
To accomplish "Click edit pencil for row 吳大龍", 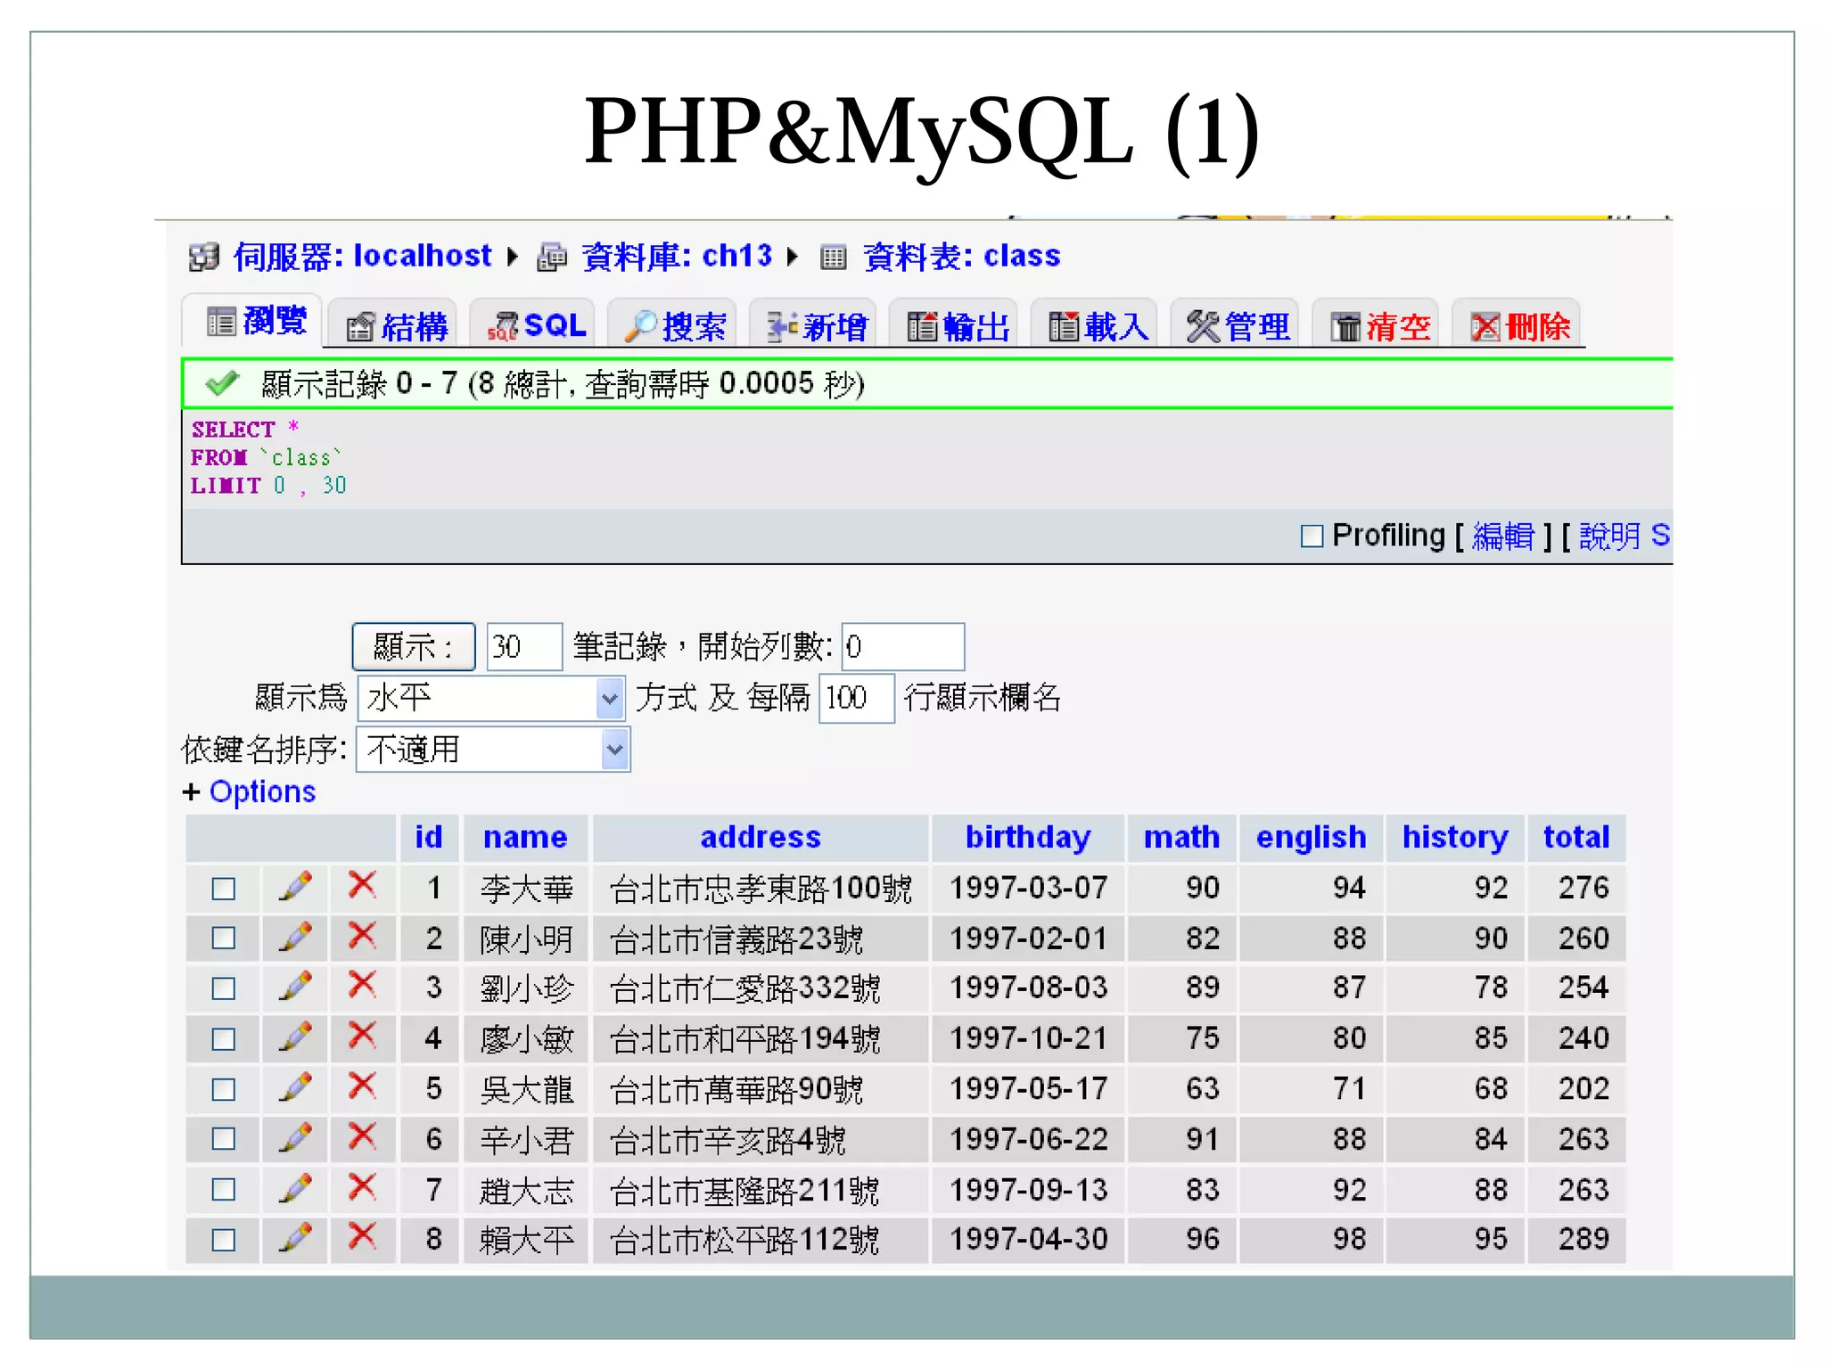I will point(295,1087).
